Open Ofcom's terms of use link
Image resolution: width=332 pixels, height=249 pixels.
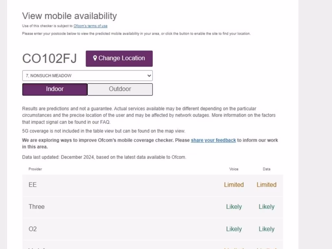pyautogui.click(x=90, y=26)
